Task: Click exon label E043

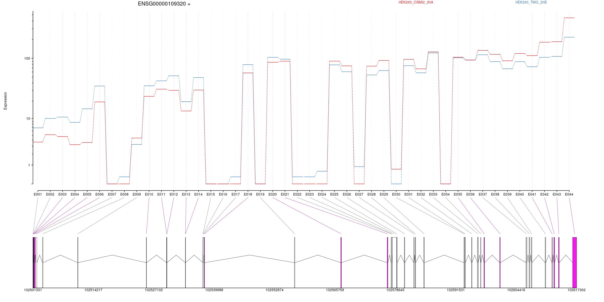Action: click(557, 194)
